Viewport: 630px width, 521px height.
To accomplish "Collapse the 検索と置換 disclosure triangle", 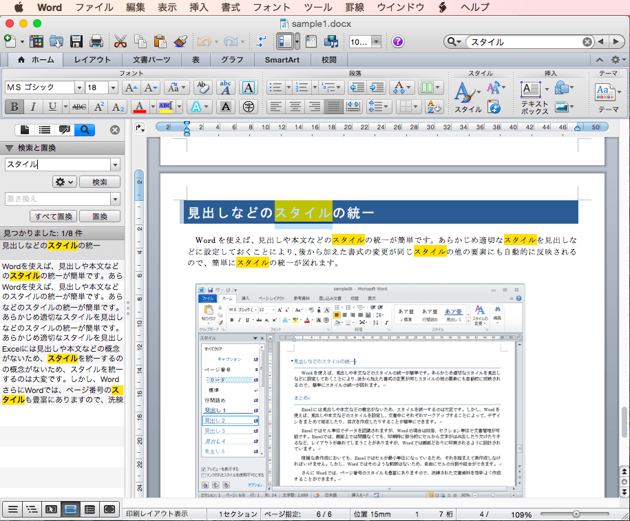I will 9,148.
